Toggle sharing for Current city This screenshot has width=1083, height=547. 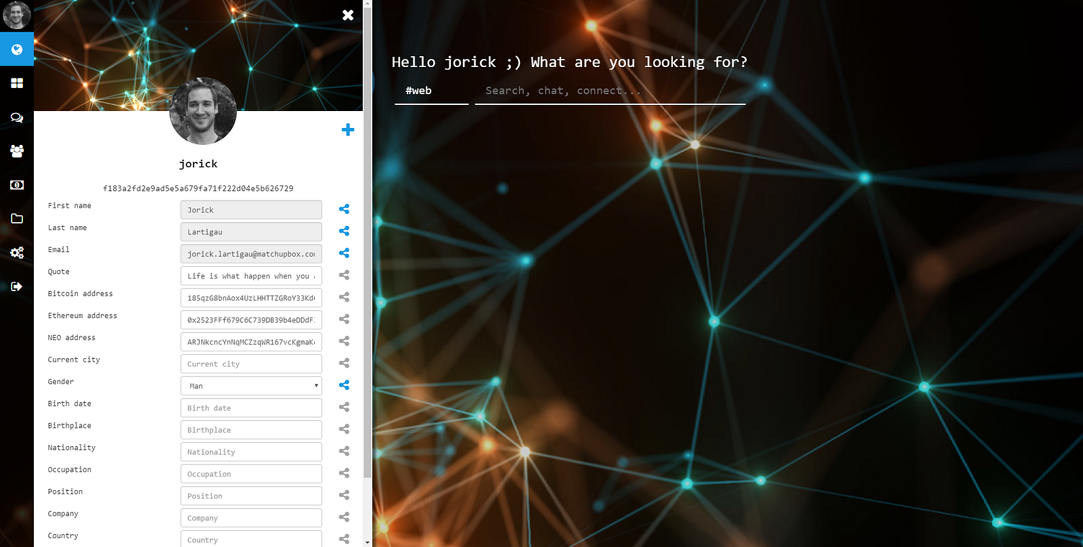coord(344,363)
